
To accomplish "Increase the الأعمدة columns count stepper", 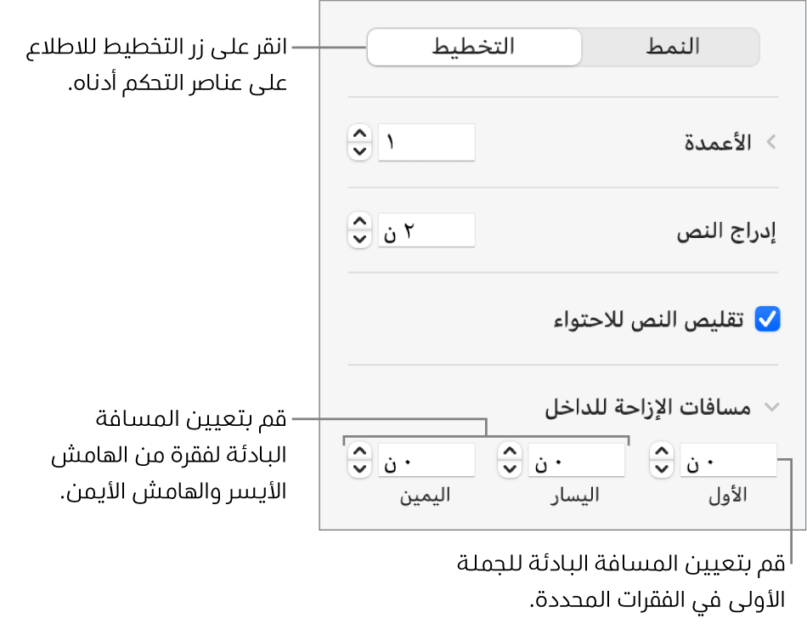I will [x=360, y=134].
